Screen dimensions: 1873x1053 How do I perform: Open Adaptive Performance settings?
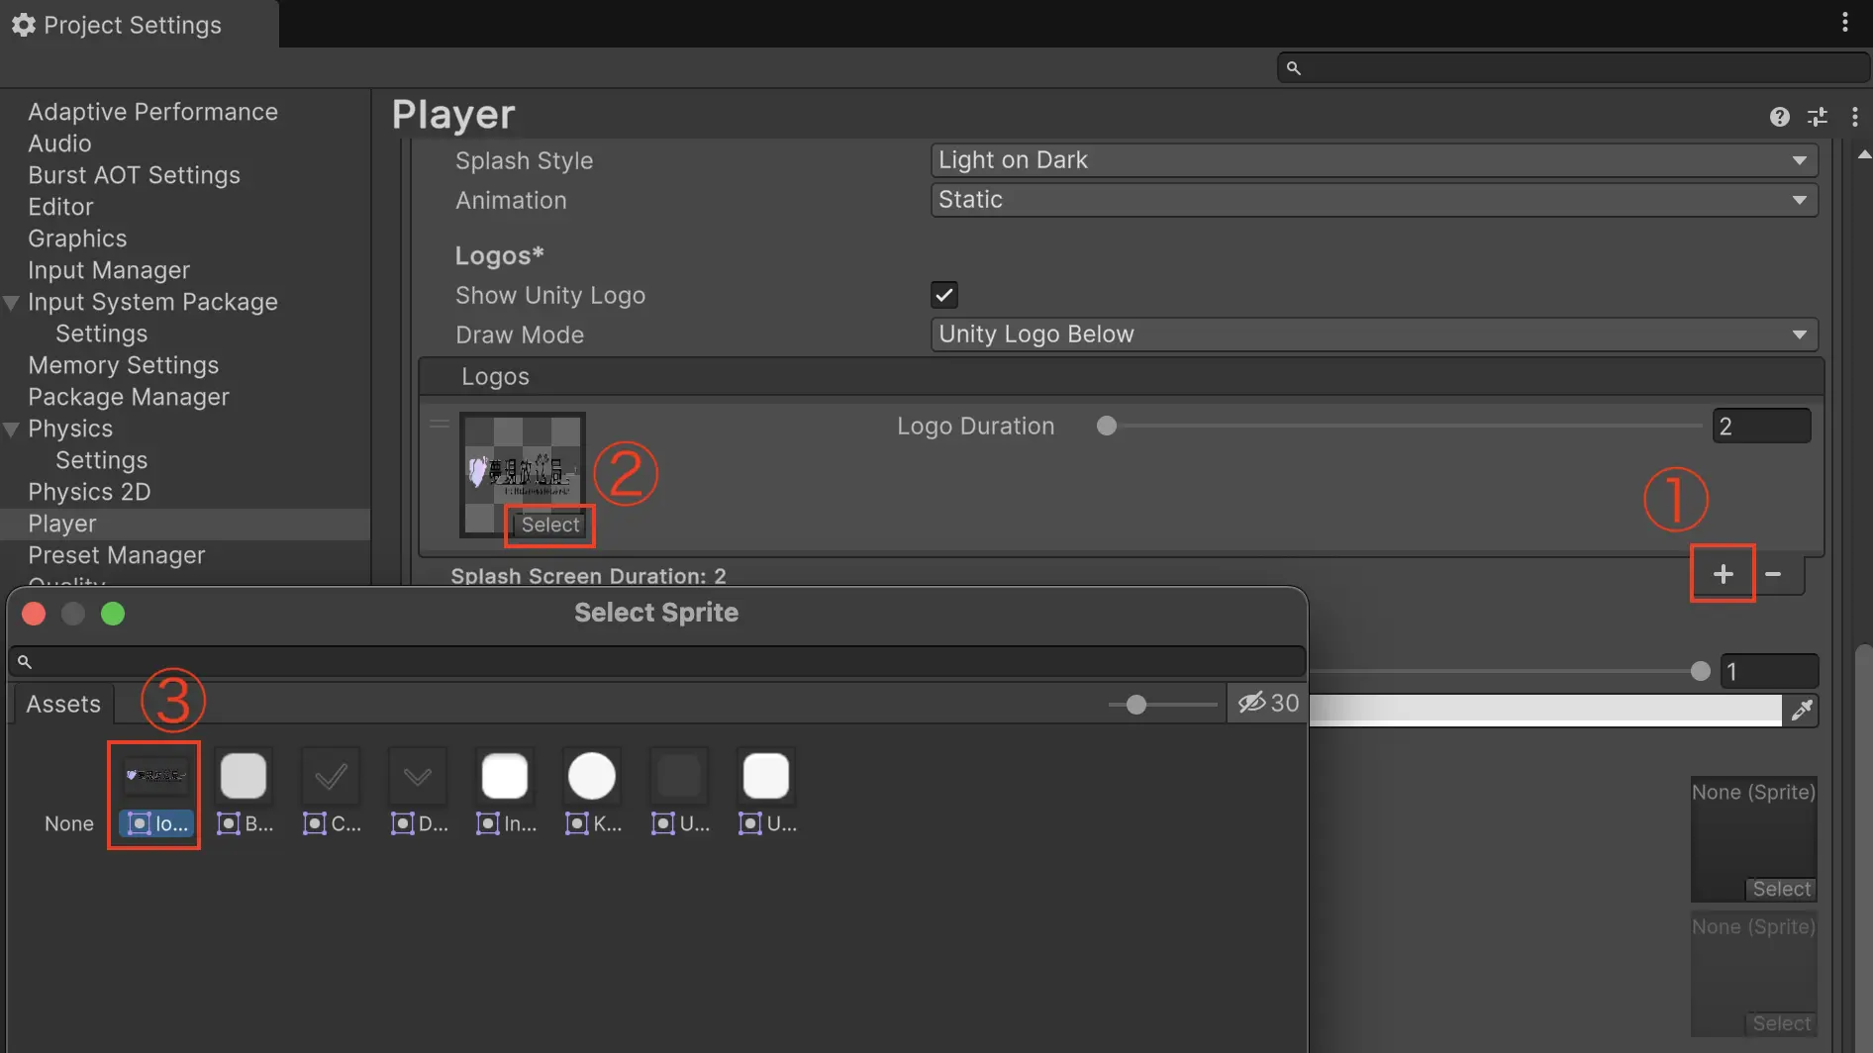(x=152, y=112)
